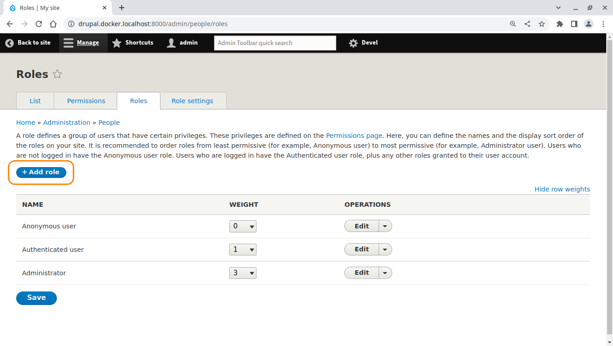Share this page icon

527,24
